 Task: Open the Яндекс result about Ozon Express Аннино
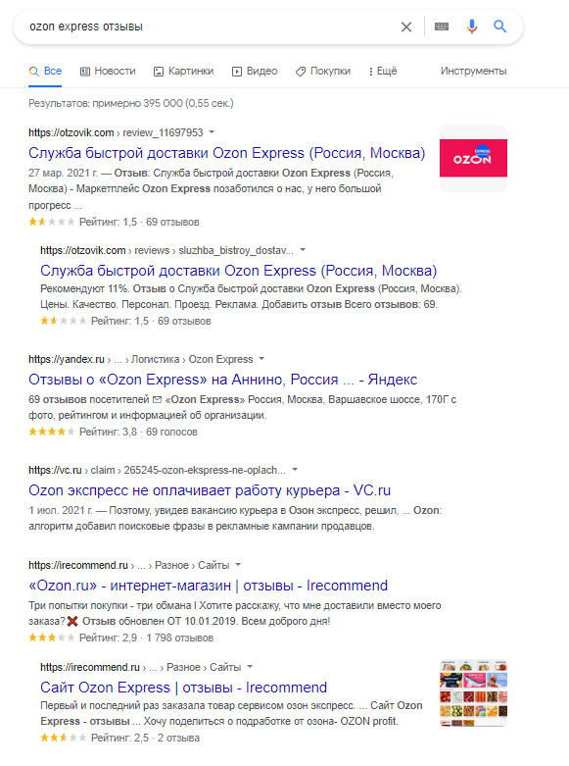[223, 380]
